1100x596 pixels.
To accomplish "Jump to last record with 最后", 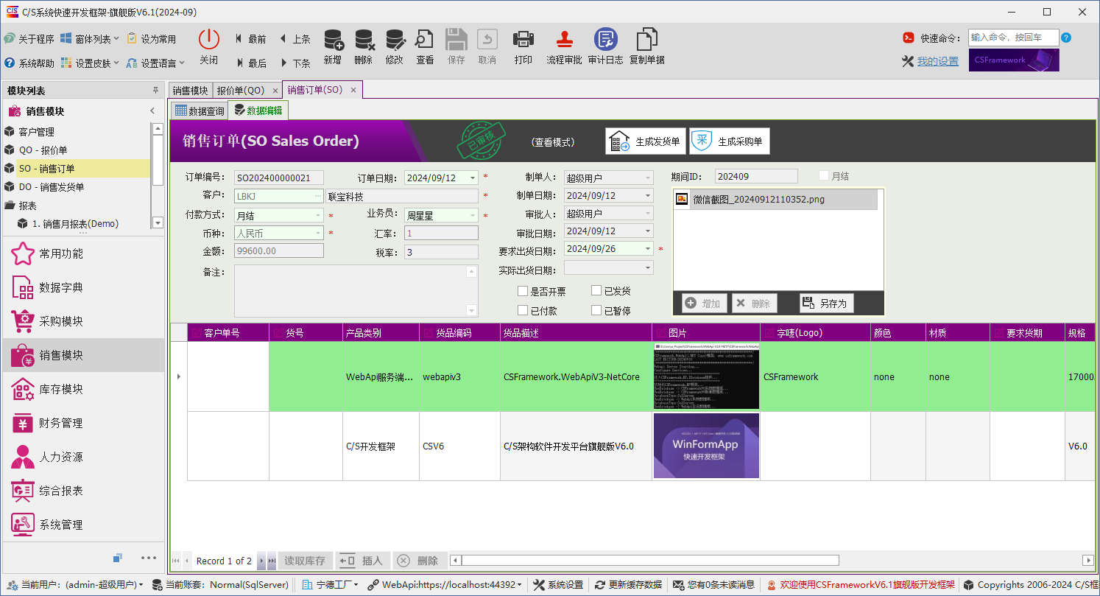I will [x=250, y=63].
